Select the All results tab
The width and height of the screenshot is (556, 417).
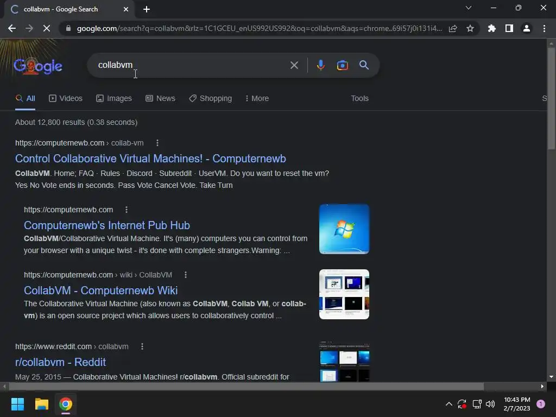pyautogui.click(x=25, y=99)
